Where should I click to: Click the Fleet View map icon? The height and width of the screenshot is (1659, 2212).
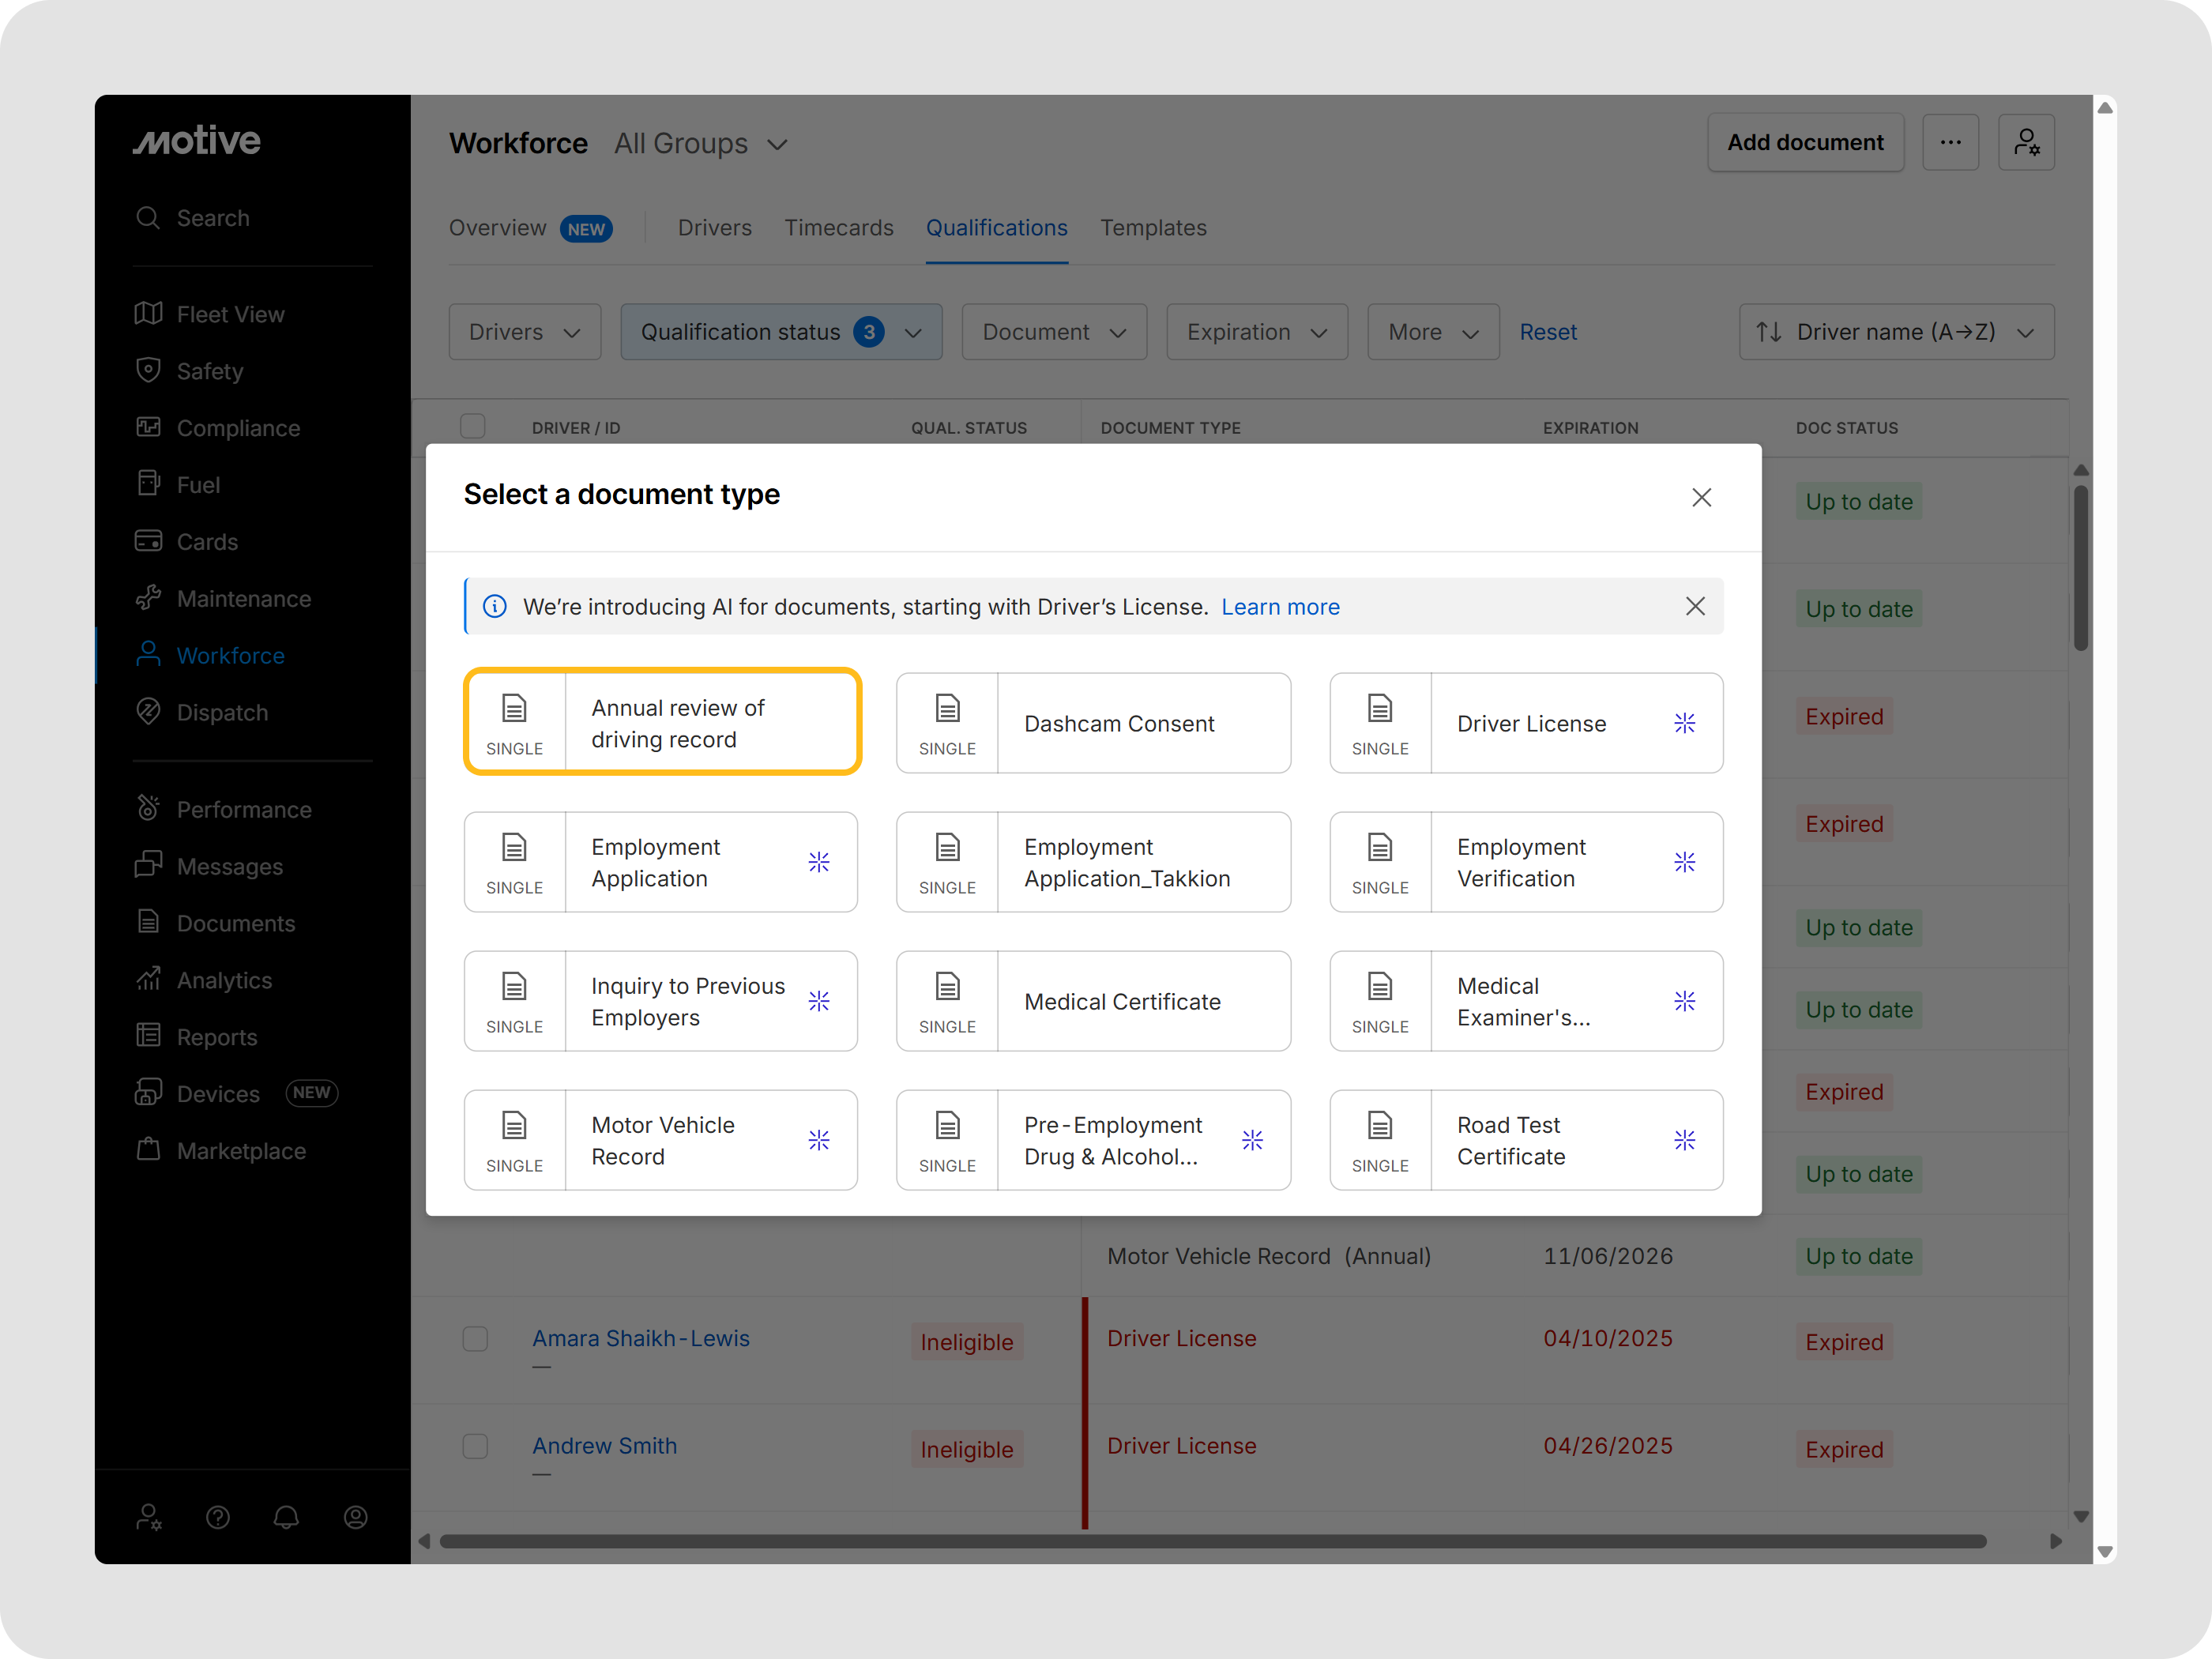pos(148,314)
